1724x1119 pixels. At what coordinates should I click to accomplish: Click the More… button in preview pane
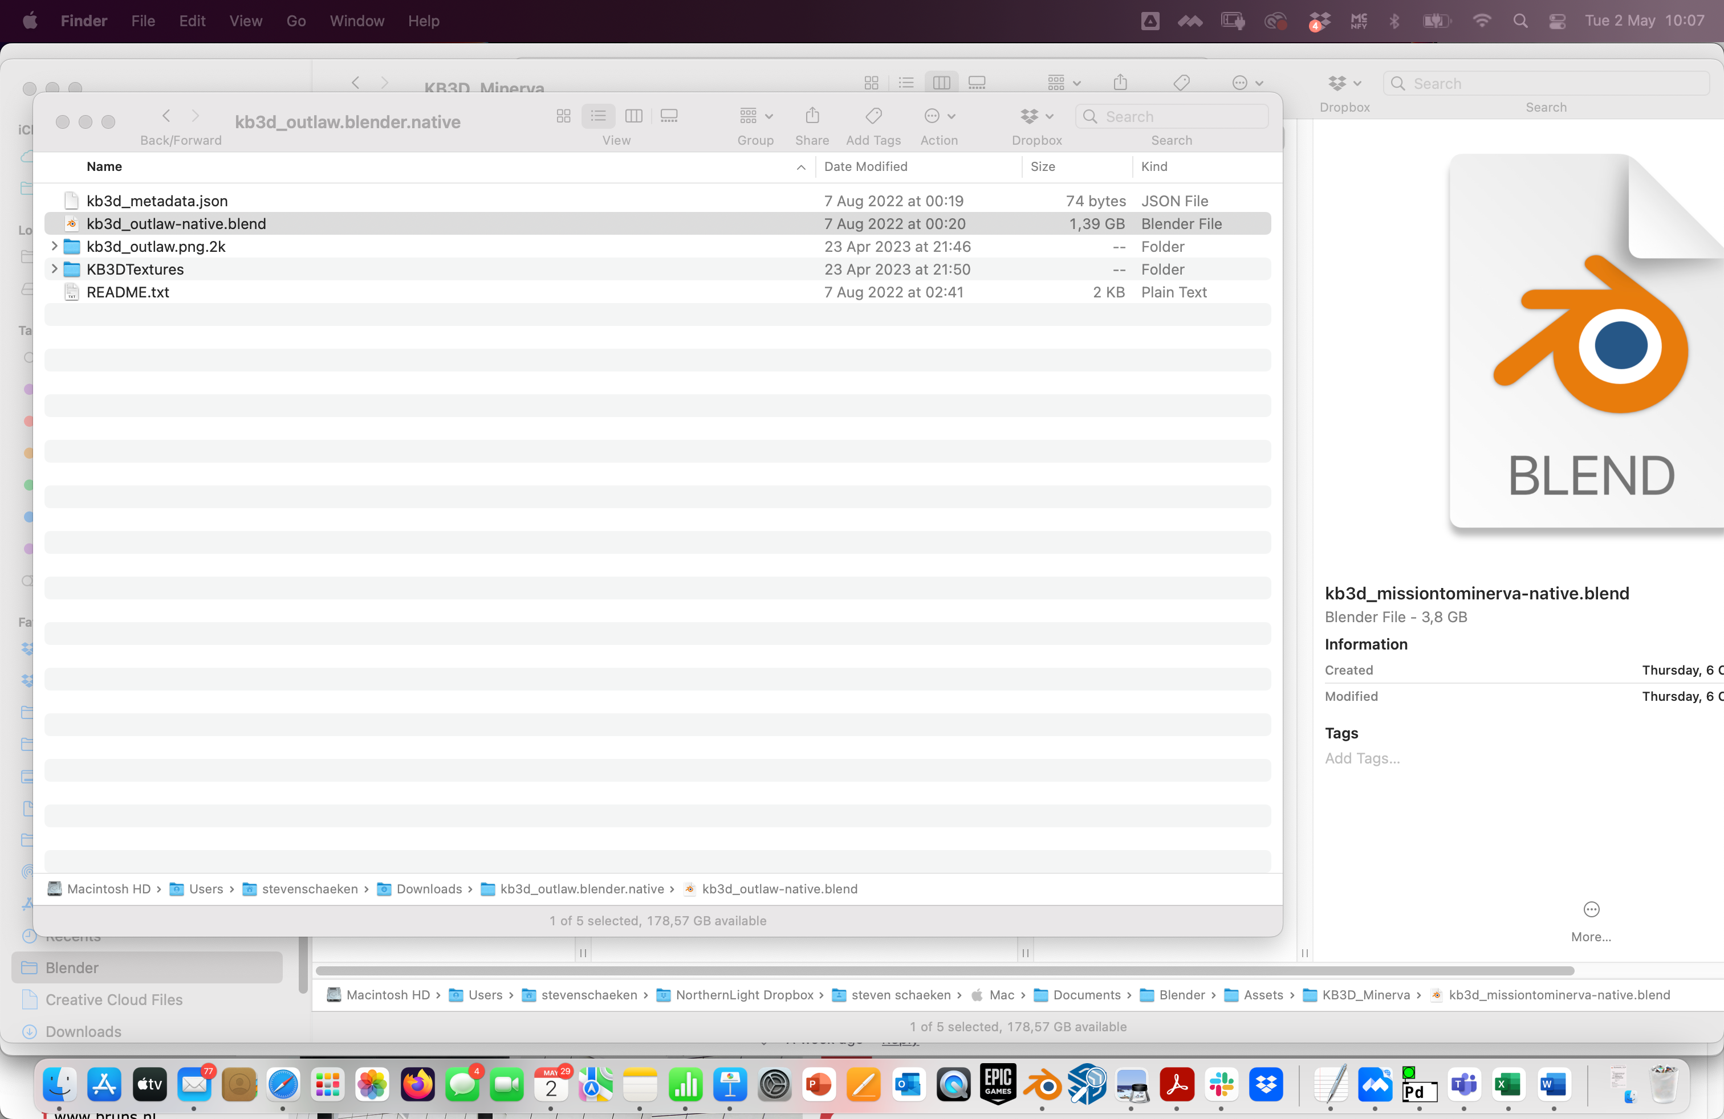coord(1591,921)
